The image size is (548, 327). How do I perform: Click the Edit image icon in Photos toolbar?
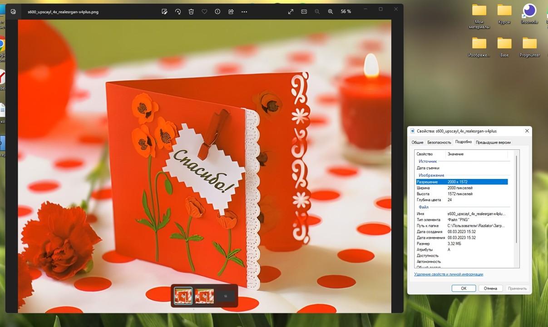click(164, 12)
